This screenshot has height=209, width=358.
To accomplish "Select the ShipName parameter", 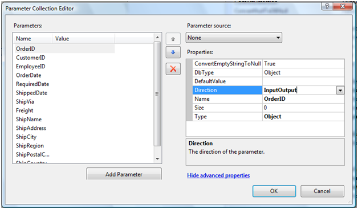I will tap(29, 119).
